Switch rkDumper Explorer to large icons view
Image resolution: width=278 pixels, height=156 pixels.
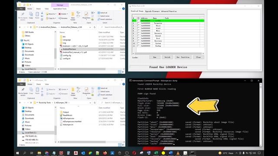point(123,145)
